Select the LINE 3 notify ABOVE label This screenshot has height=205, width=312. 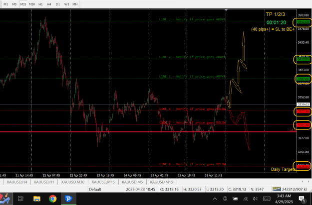(192, 19)
